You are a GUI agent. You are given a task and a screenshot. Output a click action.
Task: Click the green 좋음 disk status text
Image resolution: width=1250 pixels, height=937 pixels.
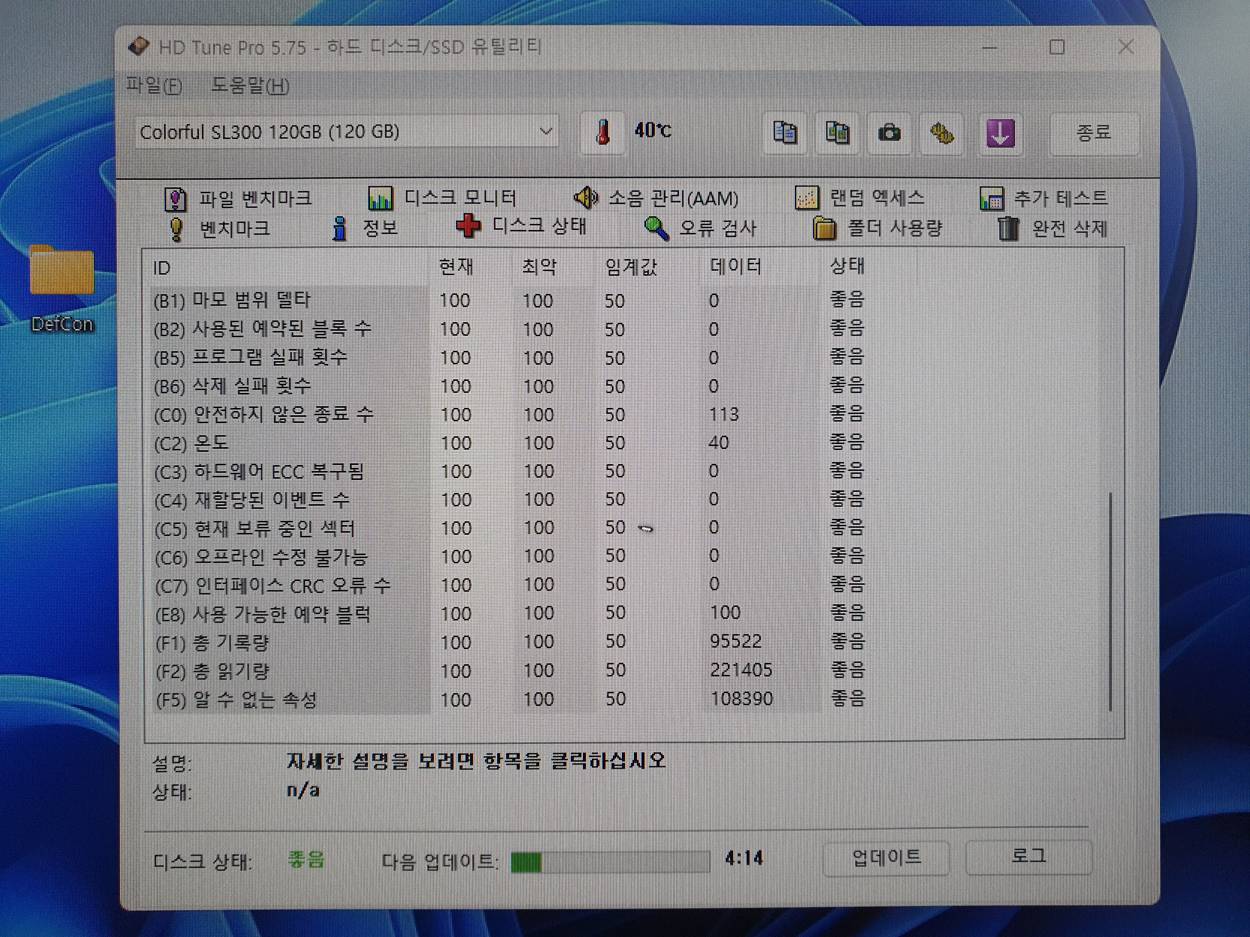point(306,859)
